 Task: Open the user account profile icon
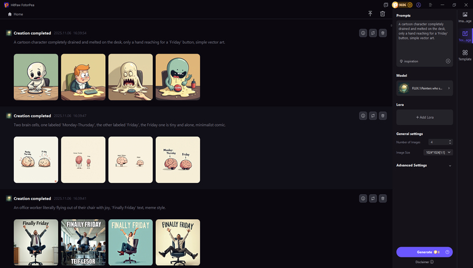coord(419,5)
